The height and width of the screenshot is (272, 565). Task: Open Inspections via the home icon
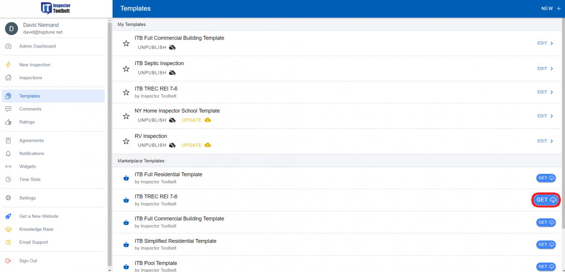(x=9, y=77)
